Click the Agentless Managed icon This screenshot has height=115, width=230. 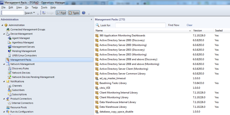[x=10, y=43]
